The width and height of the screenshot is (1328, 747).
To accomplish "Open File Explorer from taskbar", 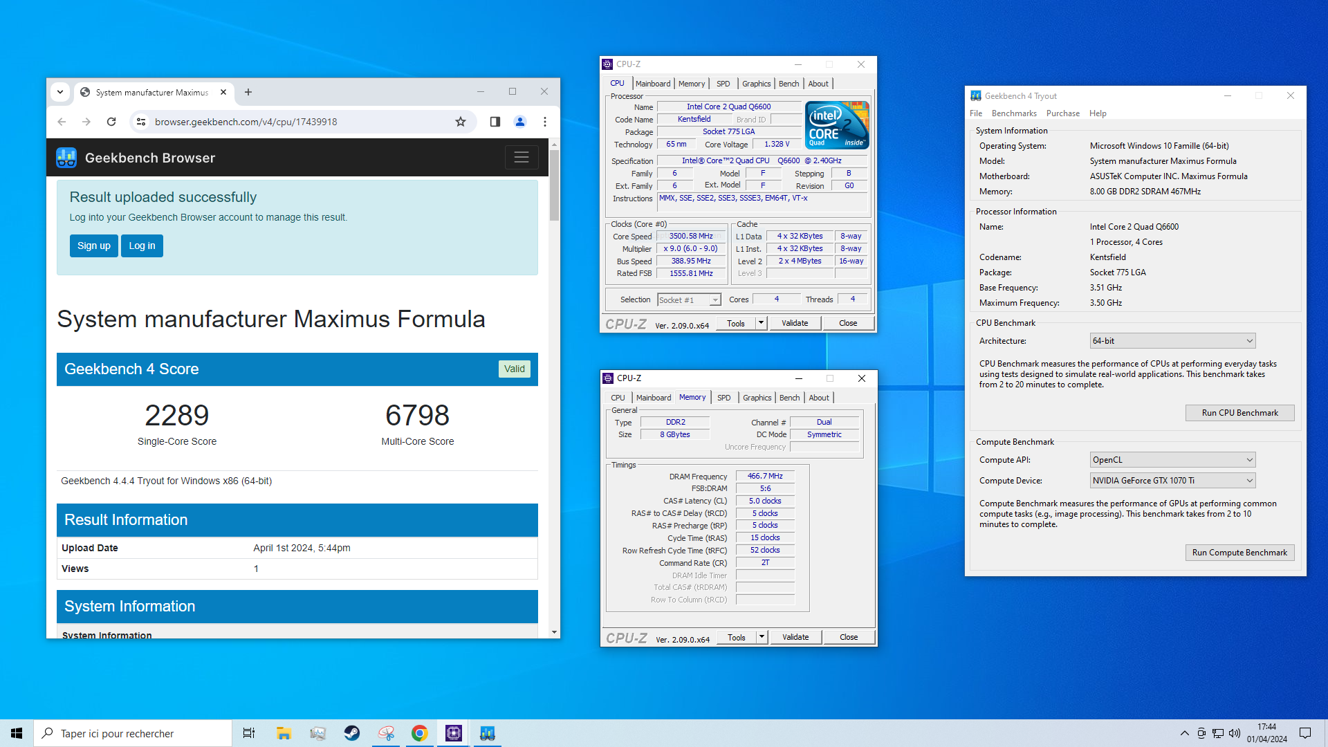I will pyautogui.click(x=284, y=733).
